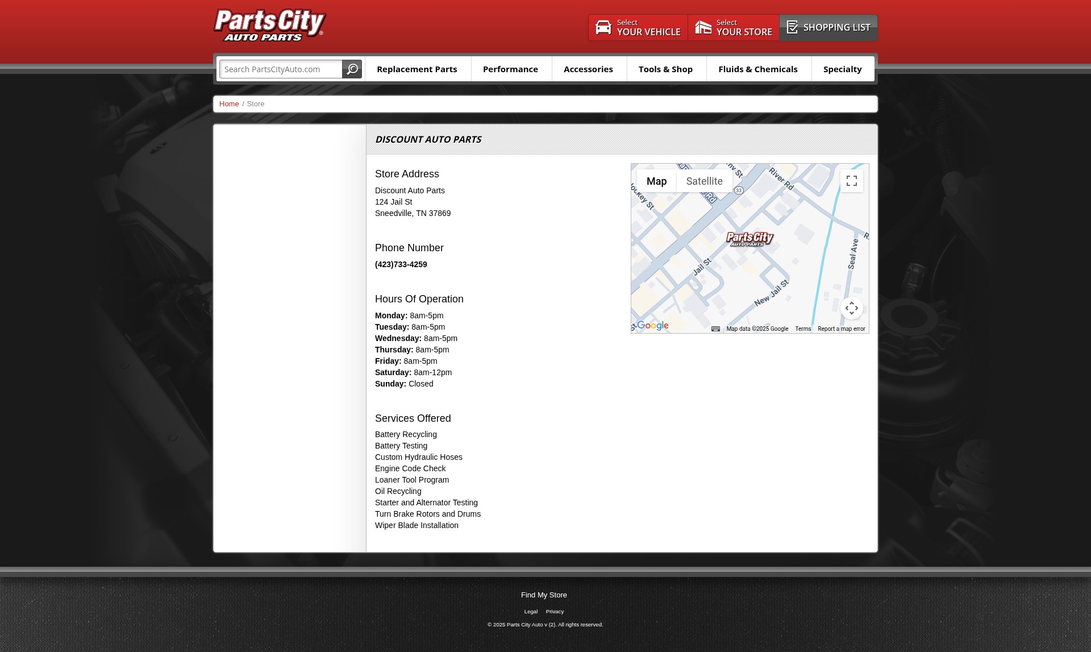This screenshot has width=1091, height=652.
Task: Open the Privacy footer link
Action: tap(555, 612)
